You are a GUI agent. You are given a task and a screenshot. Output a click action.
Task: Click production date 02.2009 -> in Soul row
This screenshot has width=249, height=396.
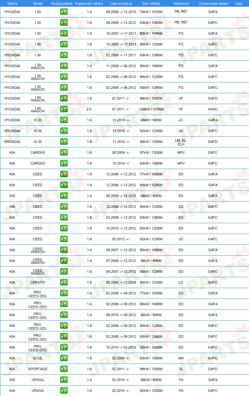coord(120,358)
